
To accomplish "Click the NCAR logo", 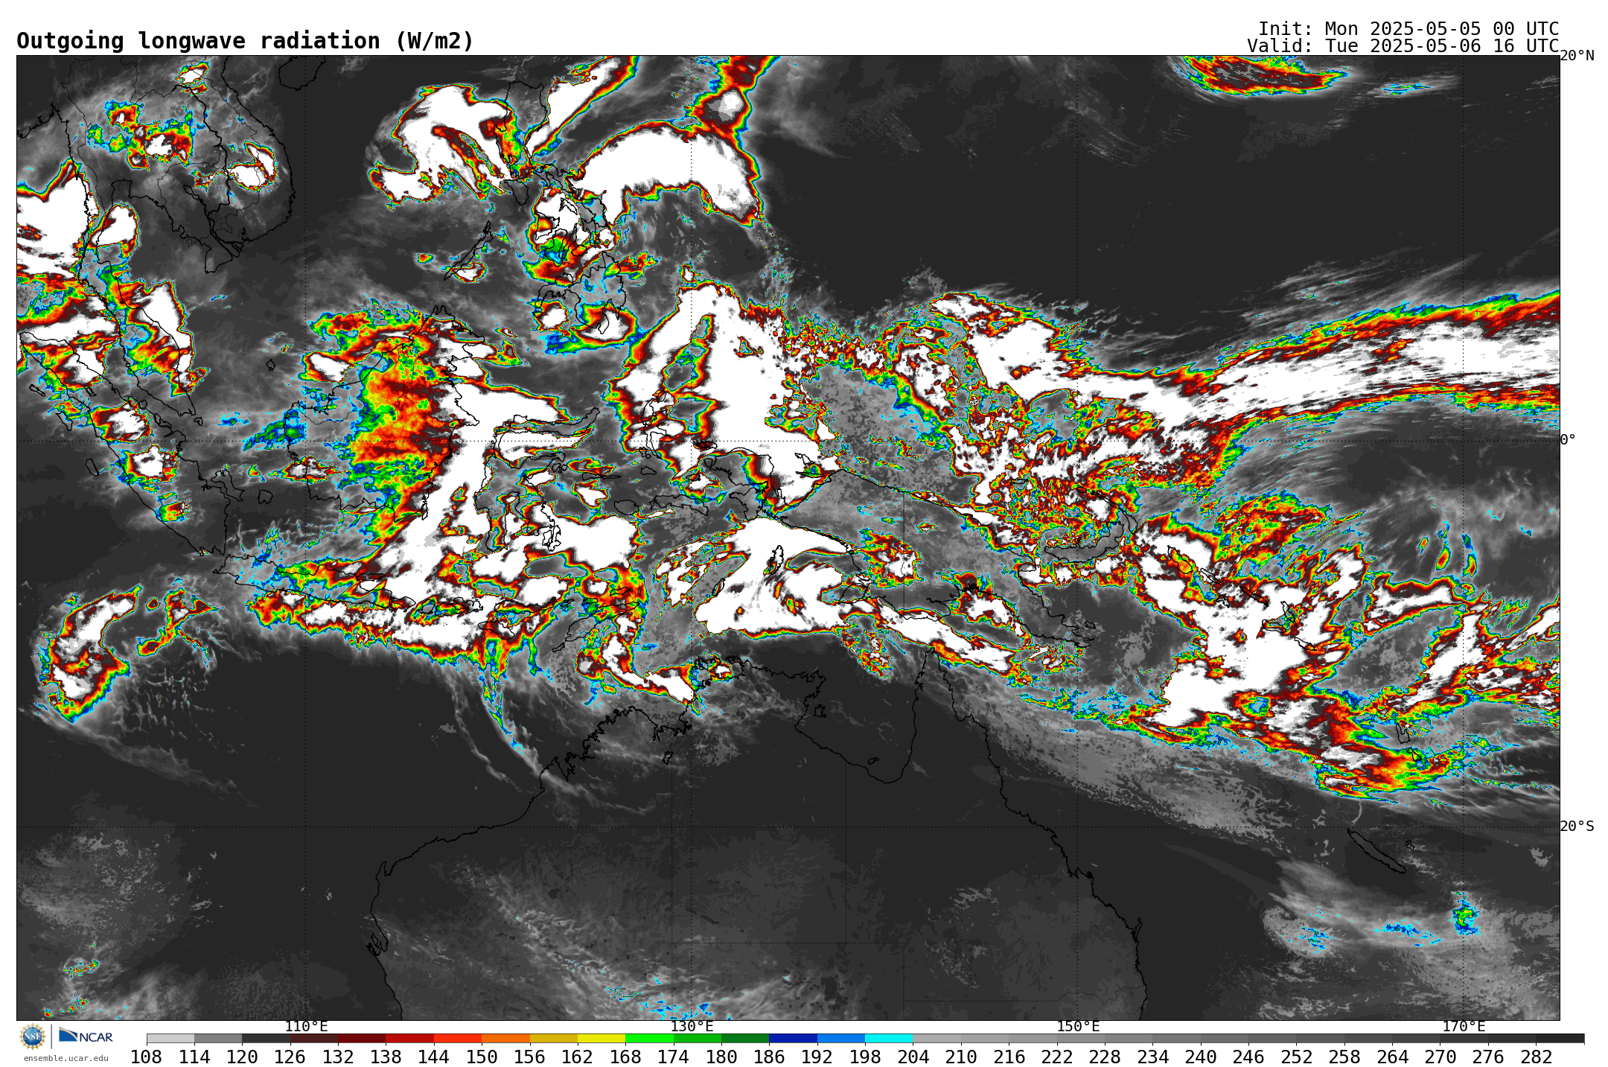I will [x=86, y=1036].
